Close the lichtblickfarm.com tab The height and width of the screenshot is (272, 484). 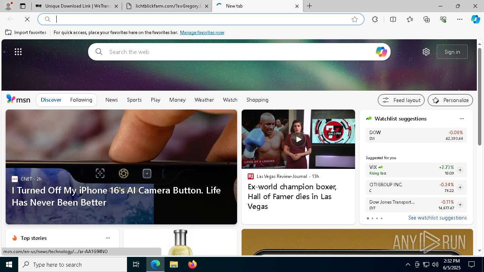point(206,6)
